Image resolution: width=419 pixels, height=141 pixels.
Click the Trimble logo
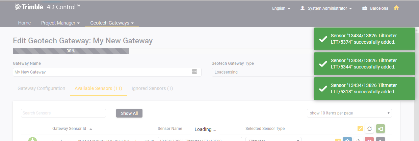(29, 7)
